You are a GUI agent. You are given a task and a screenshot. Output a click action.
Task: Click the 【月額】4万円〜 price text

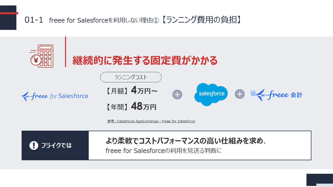132,91
